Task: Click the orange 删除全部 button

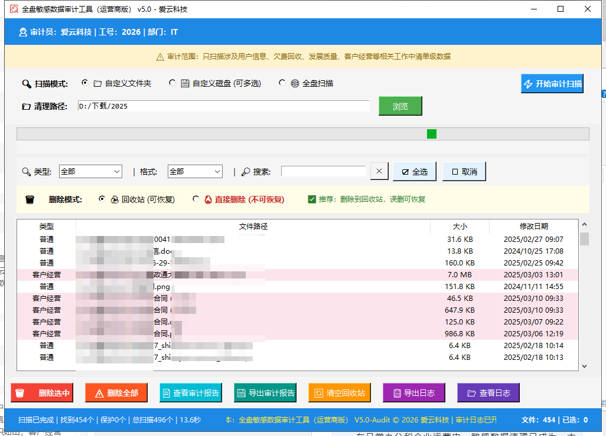Action: 116,393
